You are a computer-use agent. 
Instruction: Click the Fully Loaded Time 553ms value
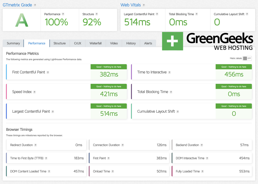pyautogui.click(x=244, y=171)
